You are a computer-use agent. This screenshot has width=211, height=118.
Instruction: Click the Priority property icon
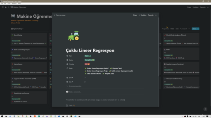(x=67, y=64)
